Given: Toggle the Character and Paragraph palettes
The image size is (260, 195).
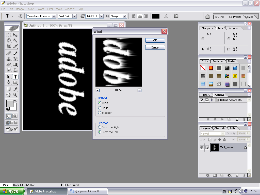Looking at the screenshot, I should click(176, 16).
